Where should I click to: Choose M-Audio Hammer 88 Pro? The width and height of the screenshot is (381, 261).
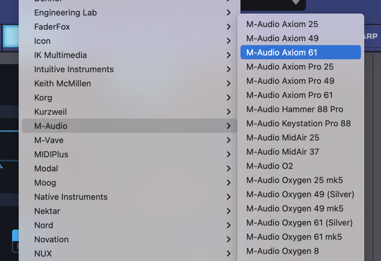click(x=295, y=109)
